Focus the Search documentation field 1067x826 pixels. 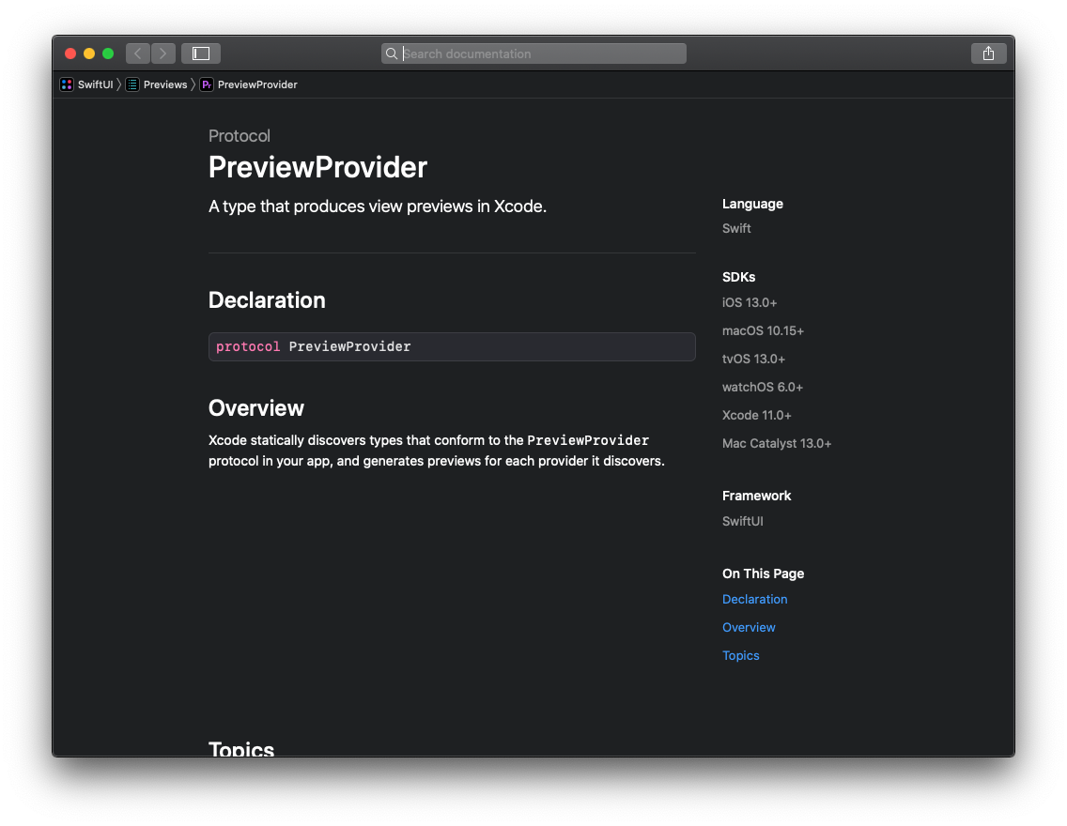pos(533,54)
